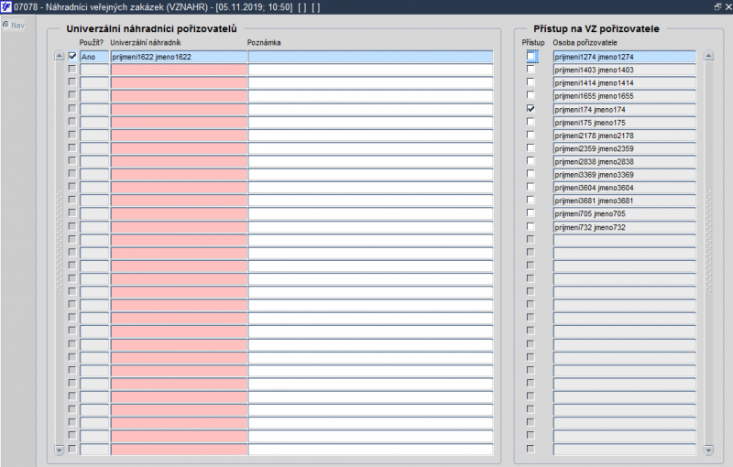Select person prijmeni2838 jmeno2838
The image size is (733, 467).
(624, 162)
